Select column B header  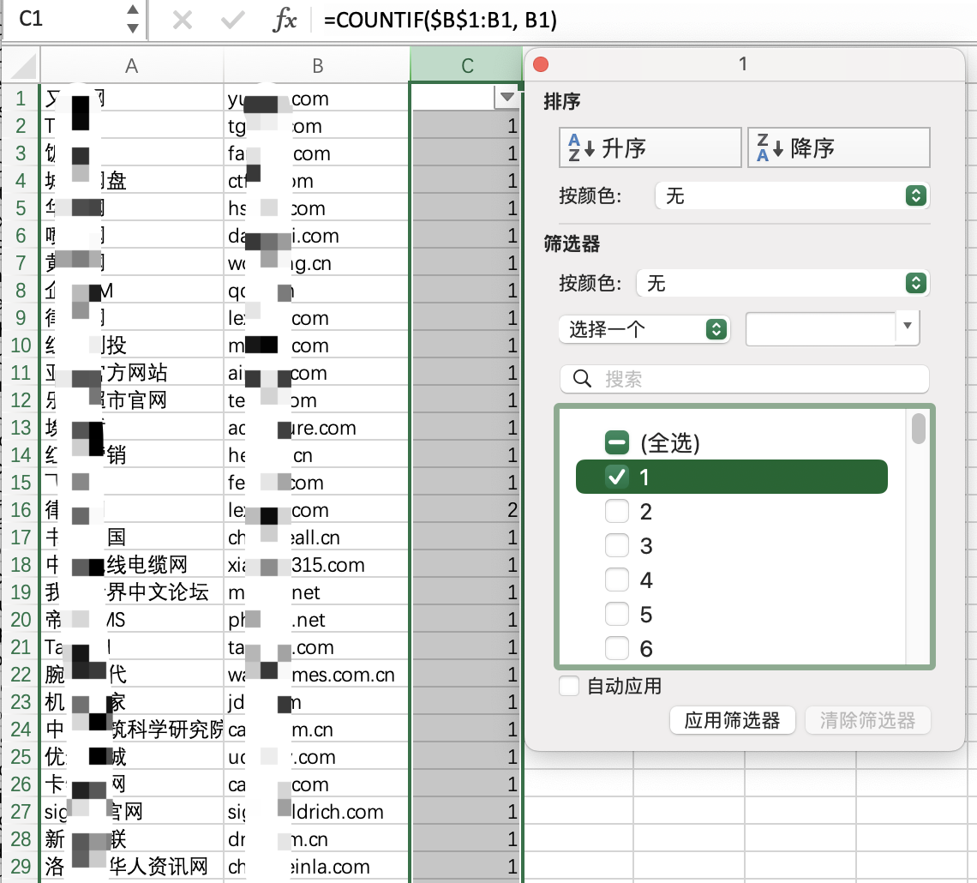point(317,66)
